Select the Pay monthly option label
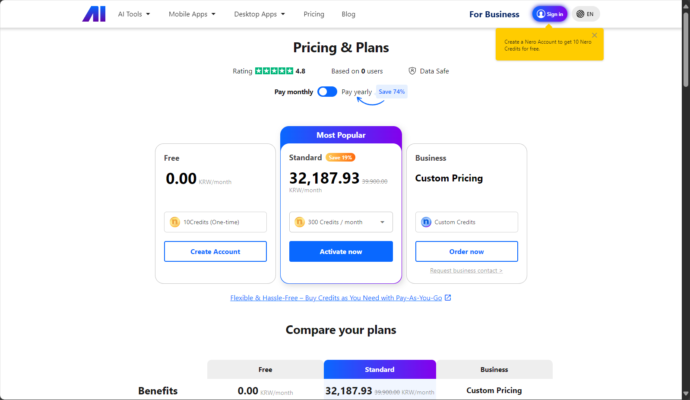Image resolution: width=690 pixels, height=400 pixels. (x=294, y=92)
